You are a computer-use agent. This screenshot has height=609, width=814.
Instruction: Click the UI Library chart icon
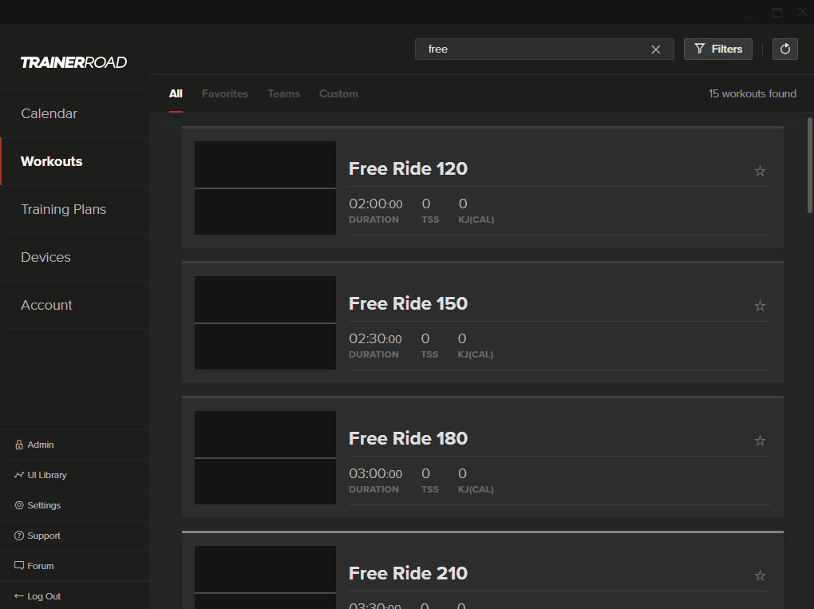[19, 475]
